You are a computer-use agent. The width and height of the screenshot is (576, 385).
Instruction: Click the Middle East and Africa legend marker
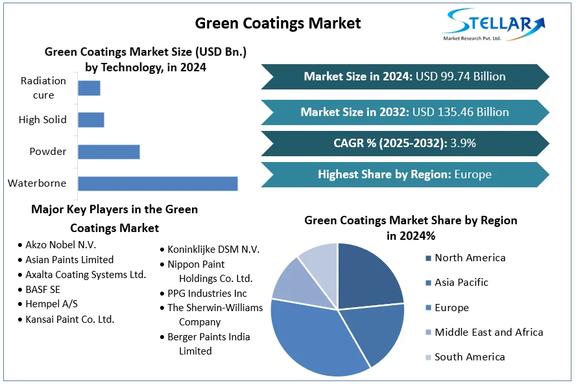[428, 332]
